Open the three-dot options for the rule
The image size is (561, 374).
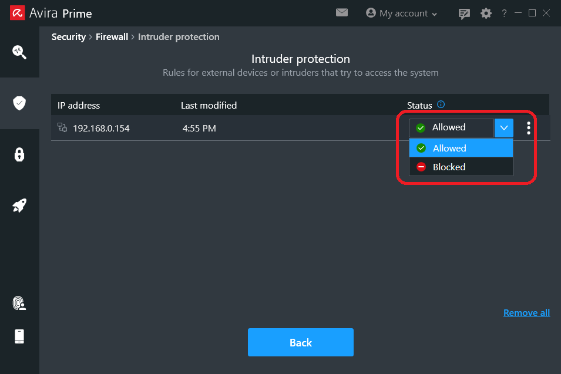(x=529, y=128)
